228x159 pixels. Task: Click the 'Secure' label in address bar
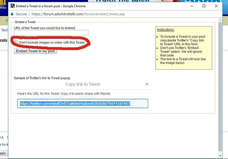[x=21, y=14]
